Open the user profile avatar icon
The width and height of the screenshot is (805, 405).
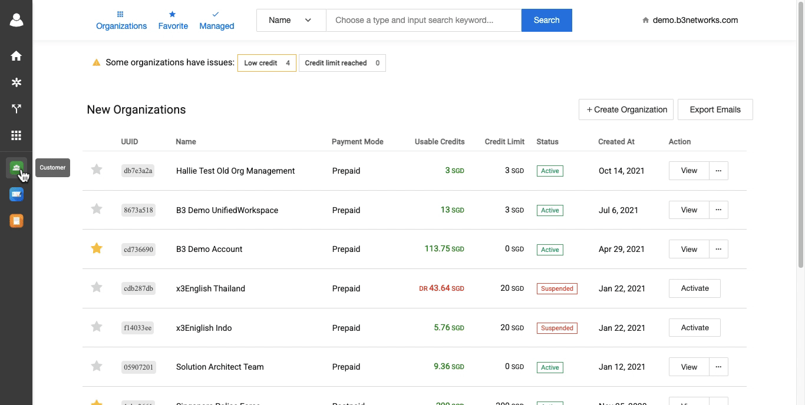pos(17,20)
